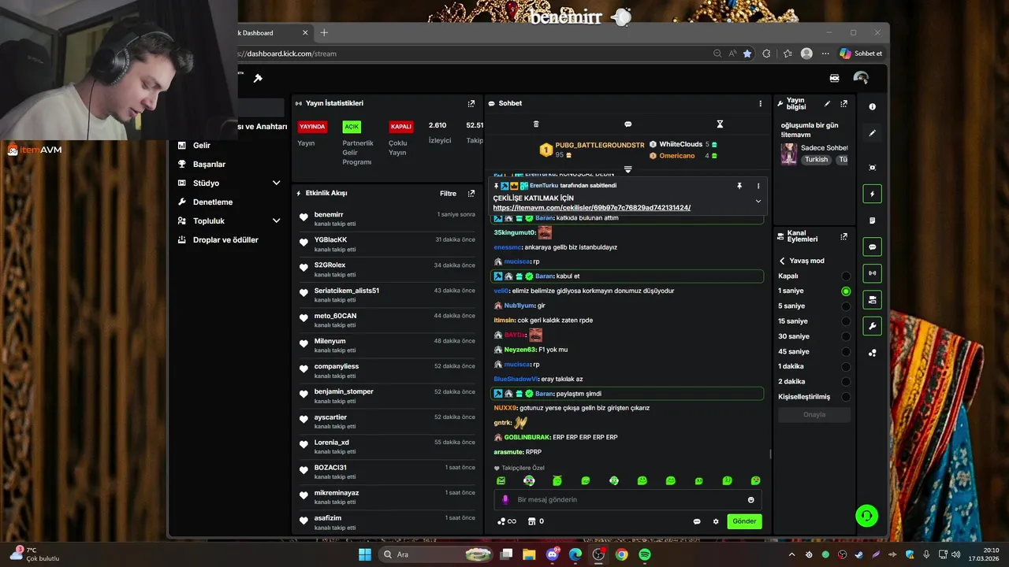Image resolution: width=1009 pixels, height=567 pixels.
Task: Pop out the Yayın İstatistikleri panel
Action: click(x=471, y=103)
